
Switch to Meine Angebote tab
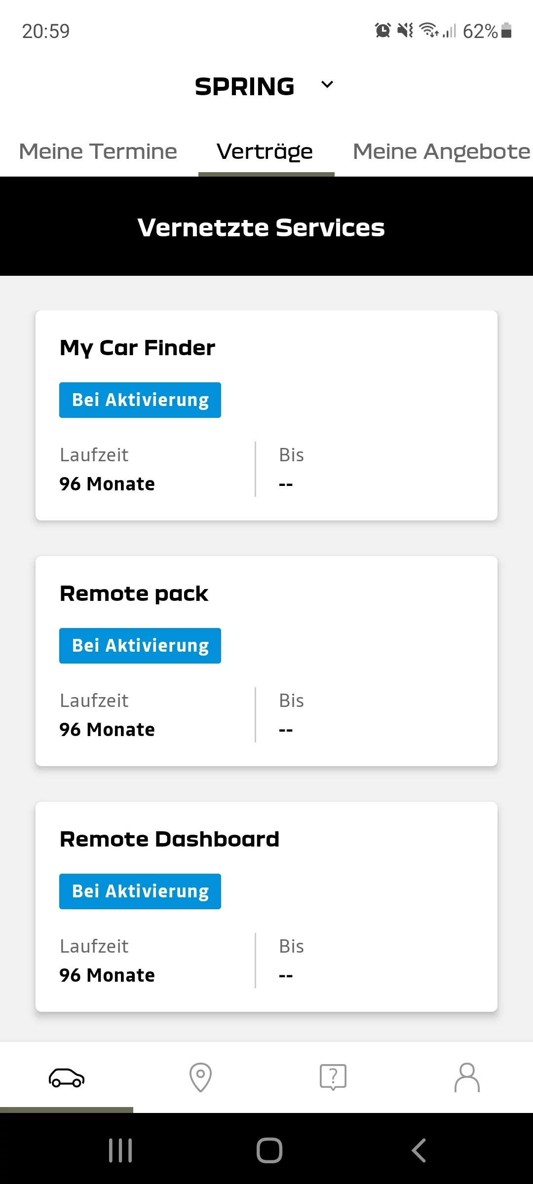click(442, 151)
